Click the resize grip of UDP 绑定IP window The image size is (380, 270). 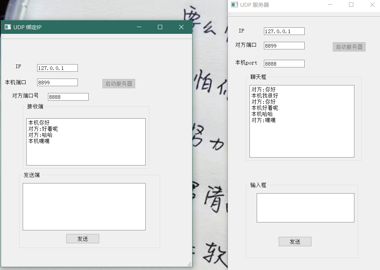(189, 264)
